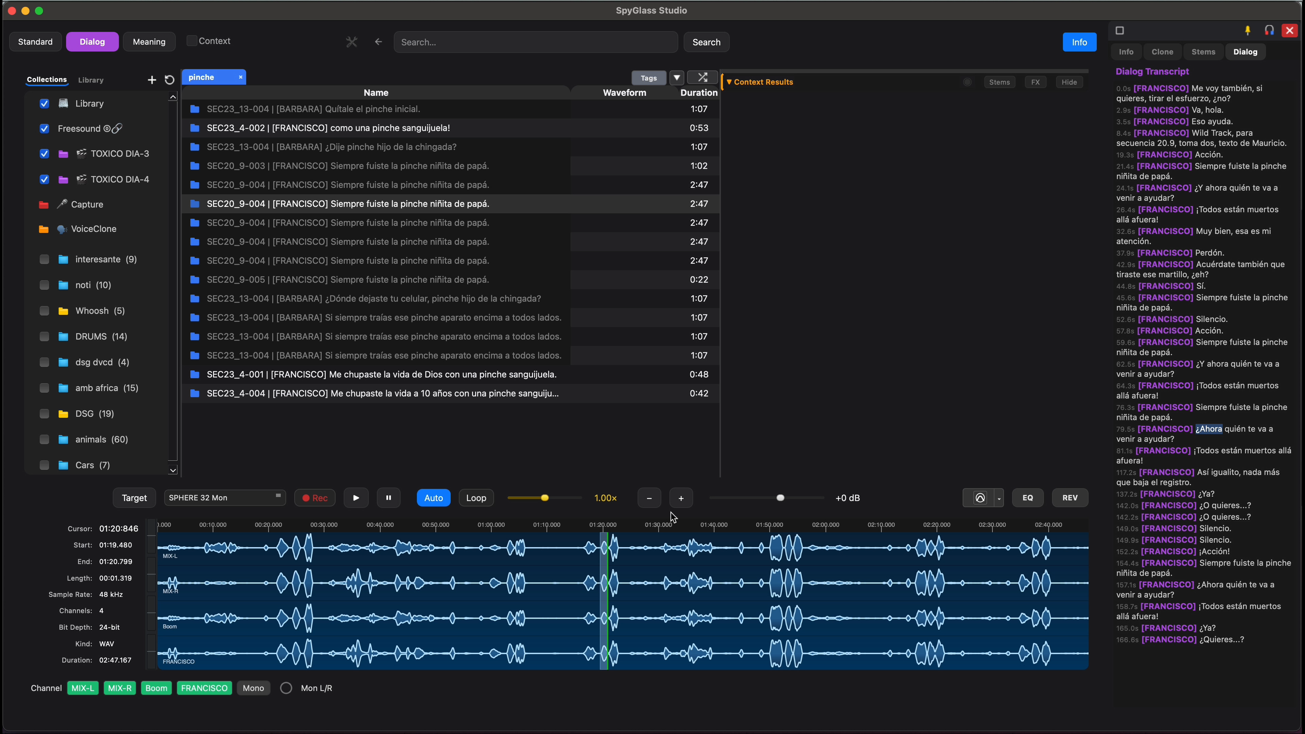Click the back arrow beside search
1305x734 pixels.
[379, 42]
